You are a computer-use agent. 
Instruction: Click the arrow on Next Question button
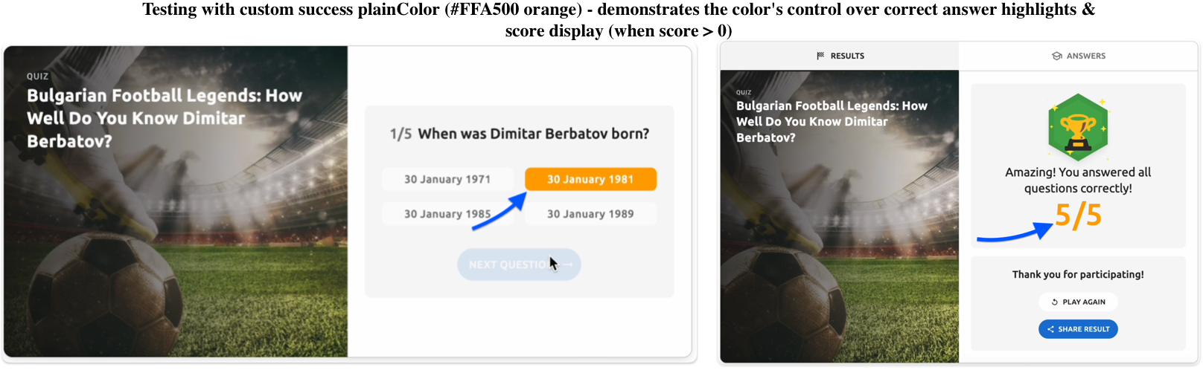click(567, 264)
